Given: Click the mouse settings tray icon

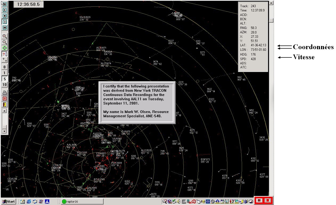Looking at the screenshot, I should (x=198, y=202).
